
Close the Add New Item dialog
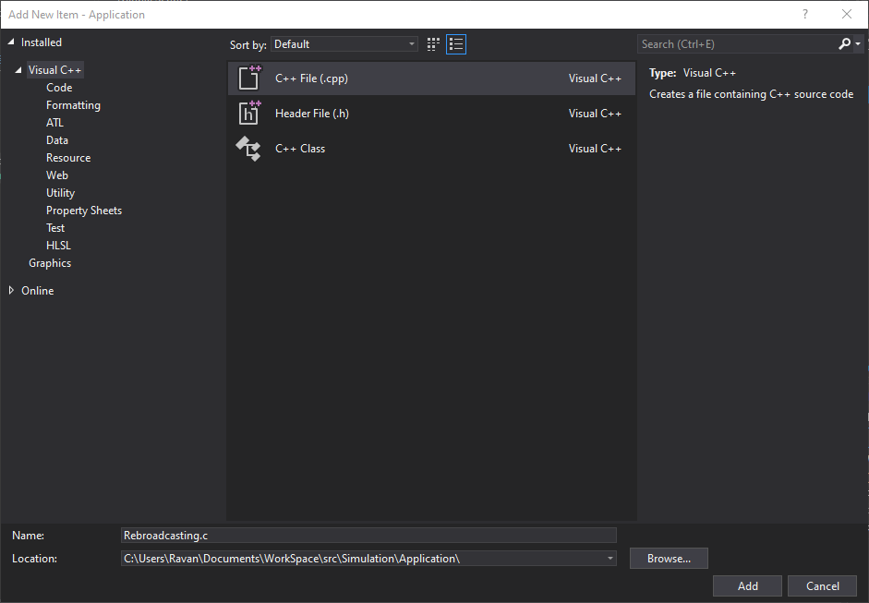(846, 15)
